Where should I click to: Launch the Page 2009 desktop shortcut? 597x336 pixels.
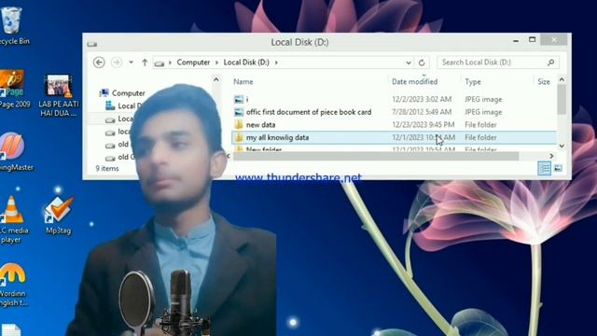coord(13,89)
